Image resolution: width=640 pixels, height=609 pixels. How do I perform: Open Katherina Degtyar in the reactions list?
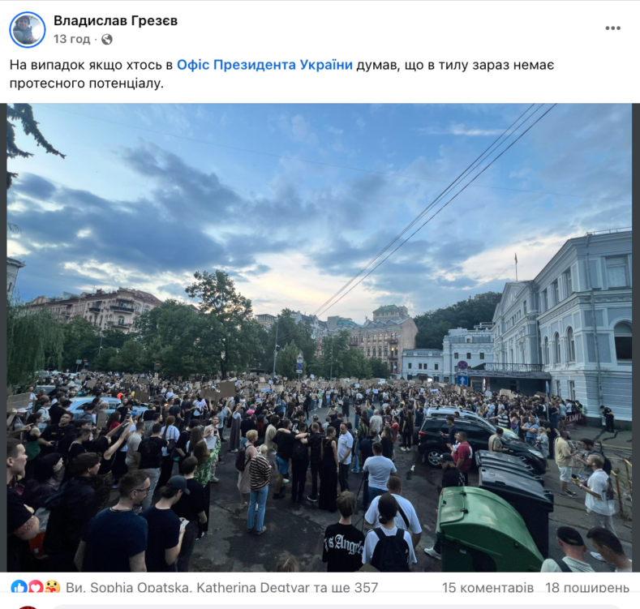tap(253, 588)
